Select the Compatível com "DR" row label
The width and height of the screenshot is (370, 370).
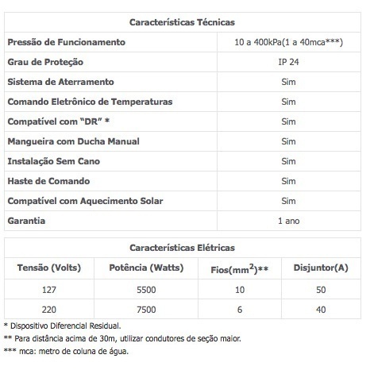point(59,121)
